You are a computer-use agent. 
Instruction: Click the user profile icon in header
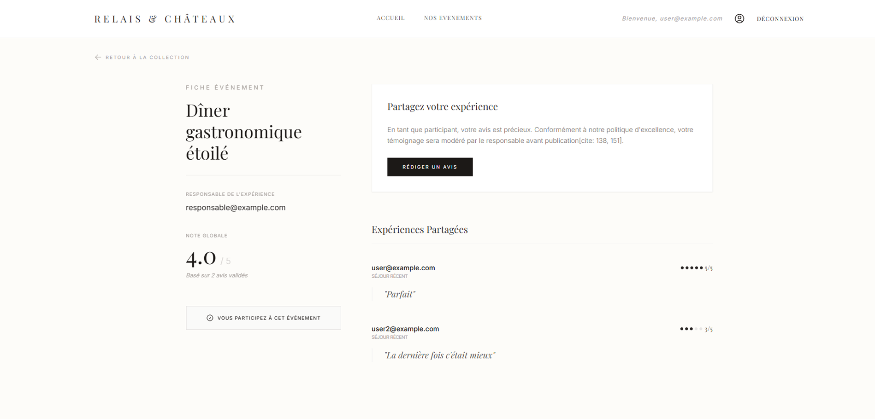[x=739, y=18]
